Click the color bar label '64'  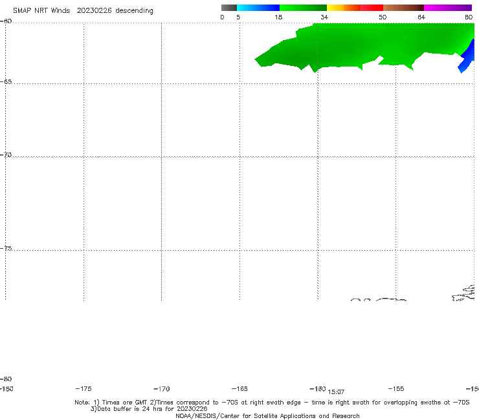pyautogui.click(x=421, y=17)
